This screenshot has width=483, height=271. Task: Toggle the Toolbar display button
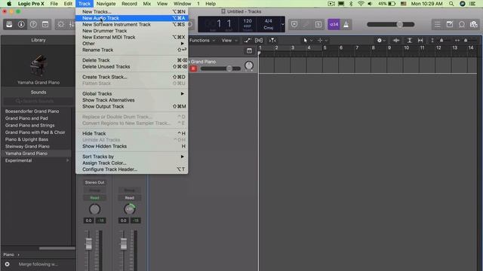[45, 24]
